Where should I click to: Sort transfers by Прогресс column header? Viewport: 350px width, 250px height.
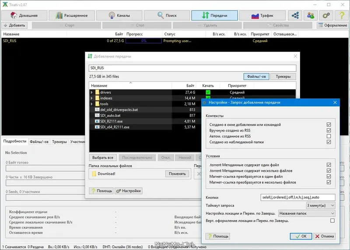click(x=143, y=34)
